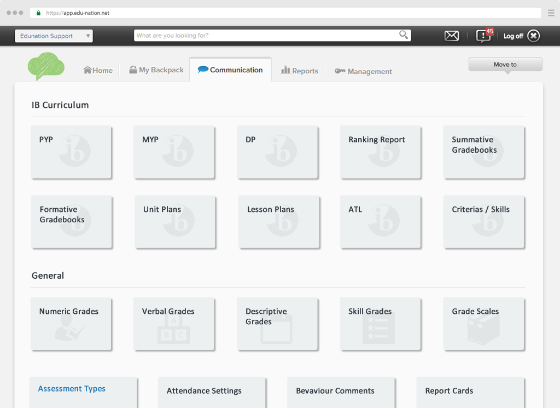Open the Attendance Settings tile
The height and width of the screenshot is (408, 560).
pyautogui.click(x=212, y=392)
